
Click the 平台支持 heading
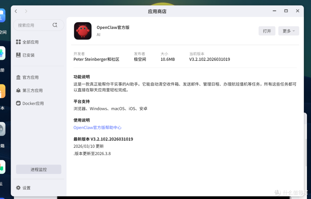coord(81,101)
